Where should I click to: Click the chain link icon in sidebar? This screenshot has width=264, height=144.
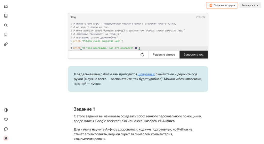6,44
